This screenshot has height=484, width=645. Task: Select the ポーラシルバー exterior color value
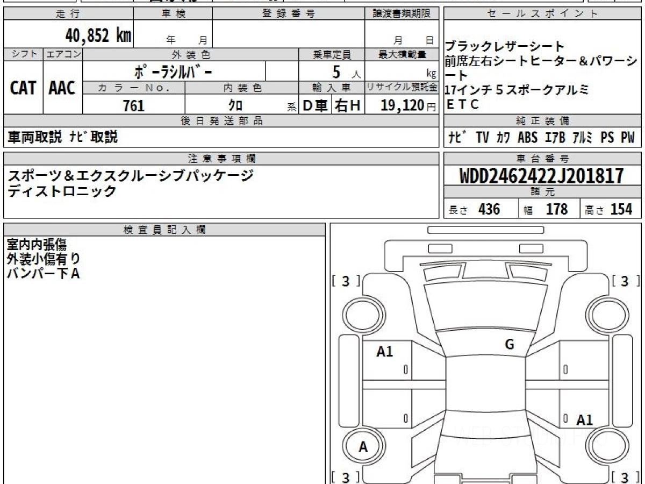(x=174, y=71)
